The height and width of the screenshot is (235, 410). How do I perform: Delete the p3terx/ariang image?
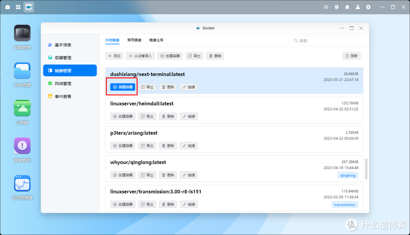168,146
